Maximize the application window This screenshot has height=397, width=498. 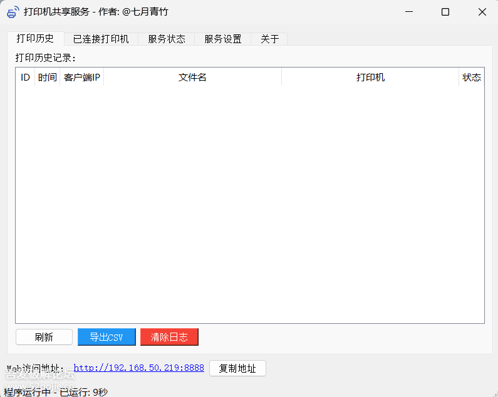[x=445, y=12]
